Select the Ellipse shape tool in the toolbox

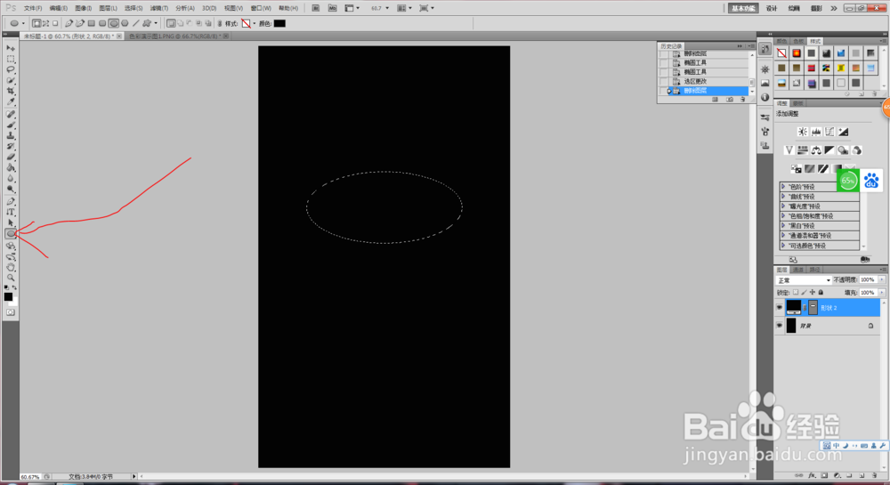(10, 234)
